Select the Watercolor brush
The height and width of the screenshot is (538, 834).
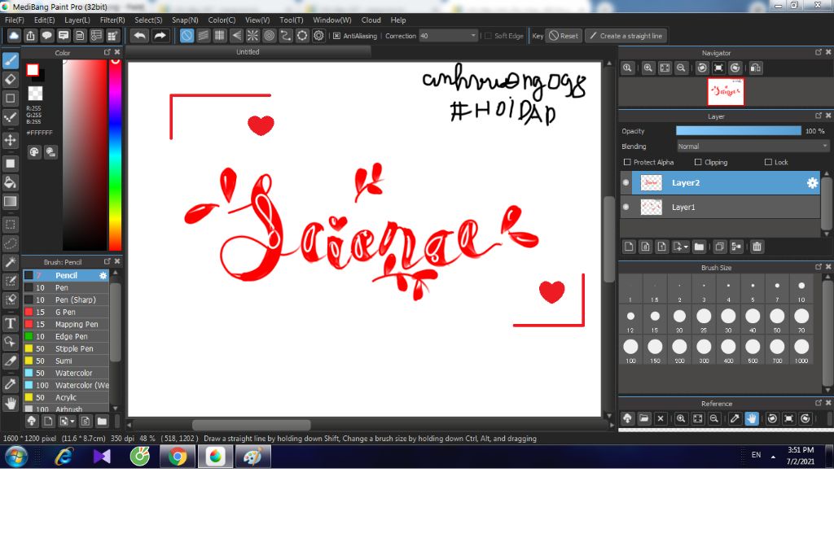click(66, 374)
